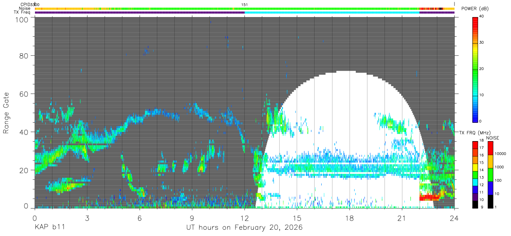
Task: Click the 9 tick on the UT hours axis
Action: click(x=192, y=218)
